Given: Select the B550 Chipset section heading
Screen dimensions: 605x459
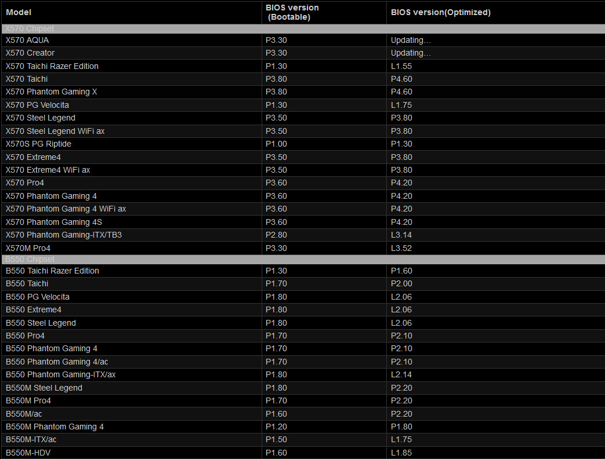Looking at the screenshot, I should [x=30, y=259].
